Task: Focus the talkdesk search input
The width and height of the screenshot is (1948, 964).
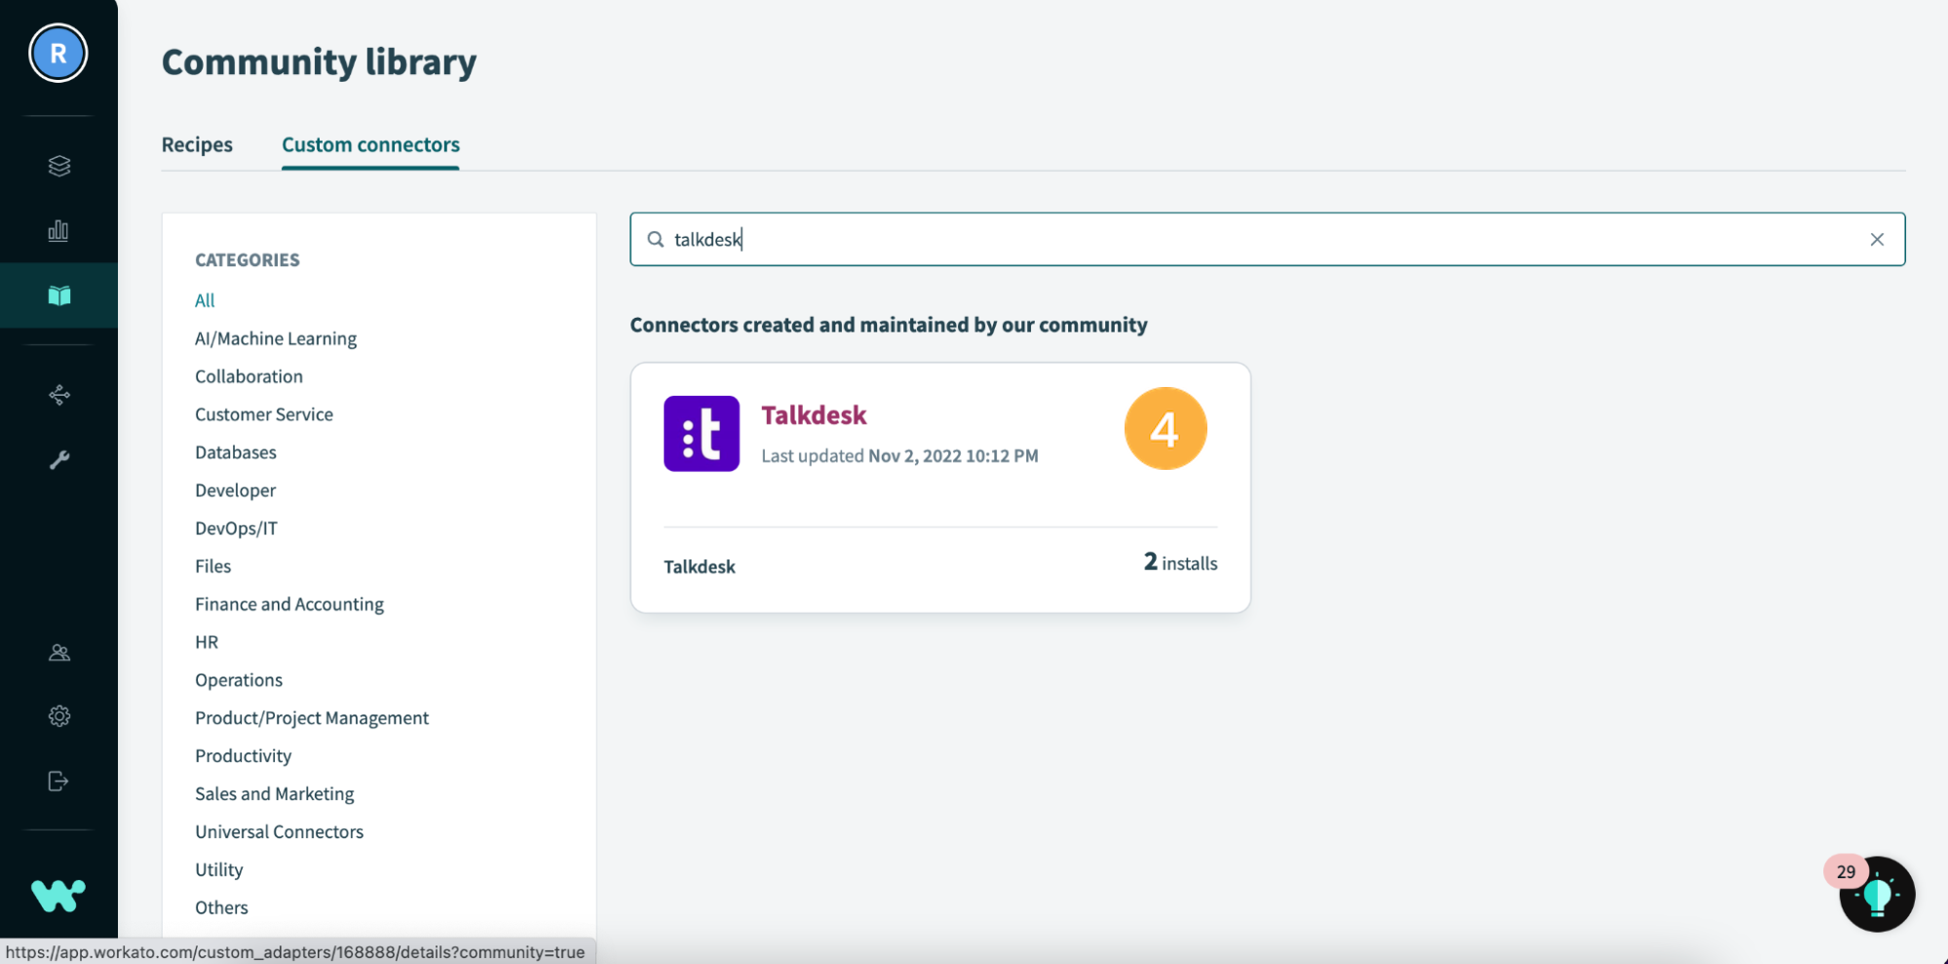Action: click(1267, 240)
